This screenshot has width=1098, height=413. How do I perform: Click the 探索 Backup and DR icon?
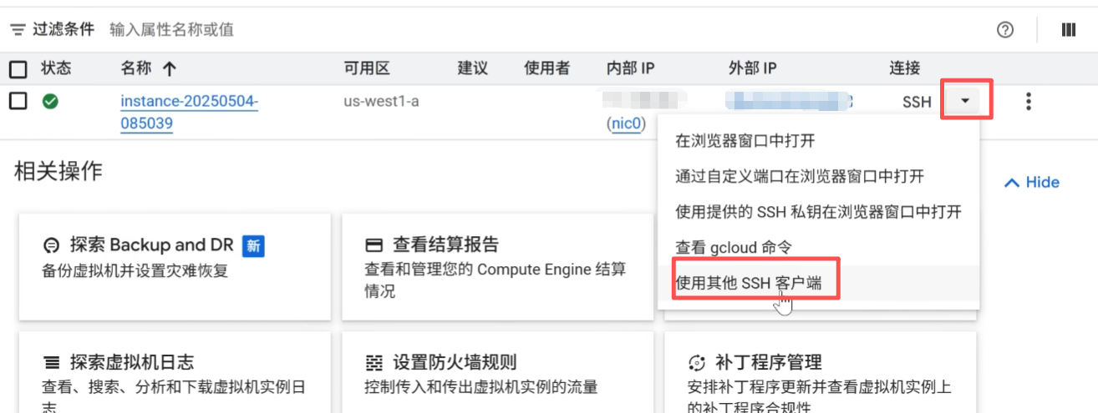52,245
